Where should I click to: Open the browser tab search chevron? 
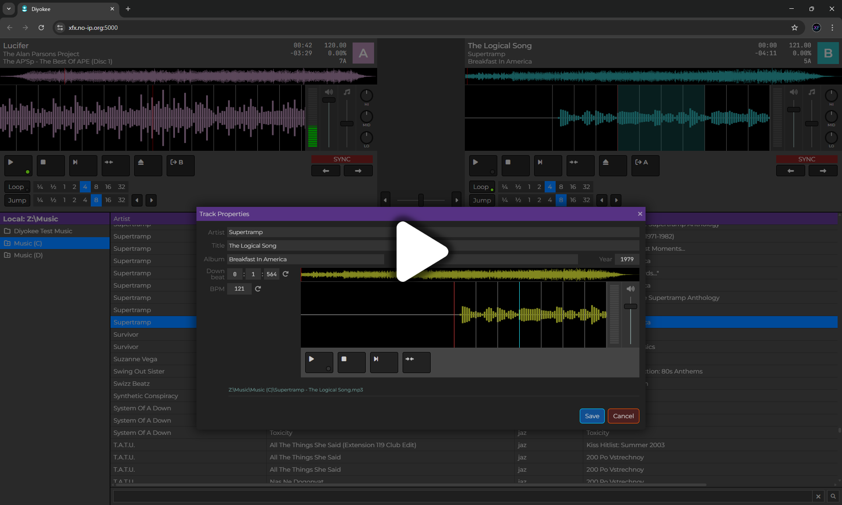coord(9,9)
